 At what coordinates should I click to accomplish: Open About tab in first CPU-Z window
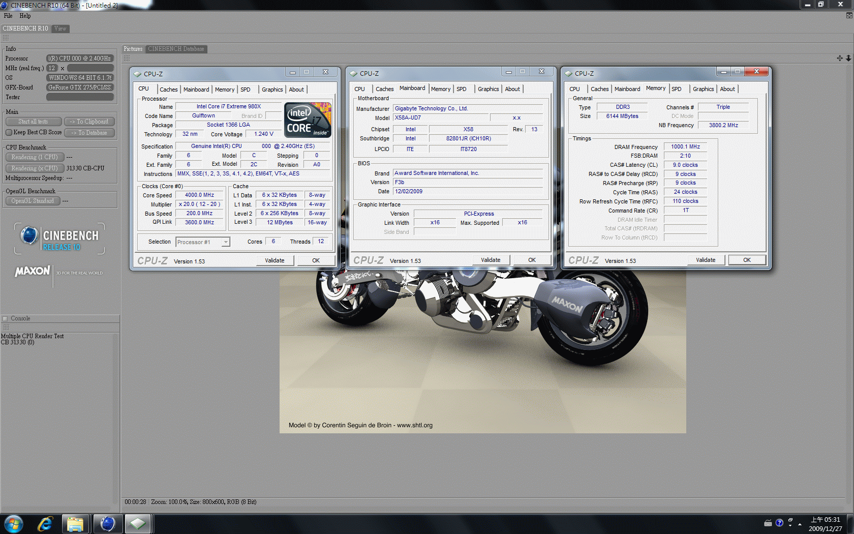coord(296,90)
